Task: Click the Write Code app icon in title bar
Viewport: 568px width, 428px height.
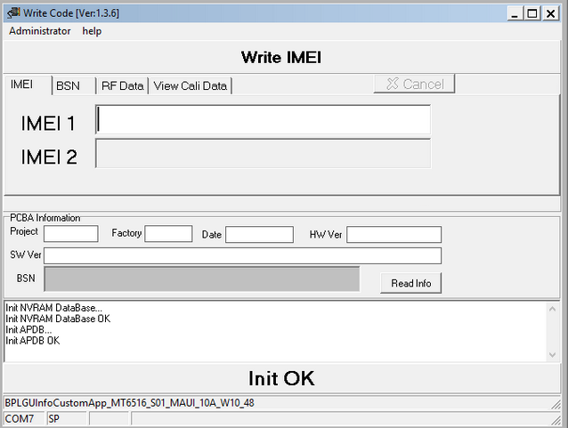Action: pyautogui.click(x=13, y=13)
